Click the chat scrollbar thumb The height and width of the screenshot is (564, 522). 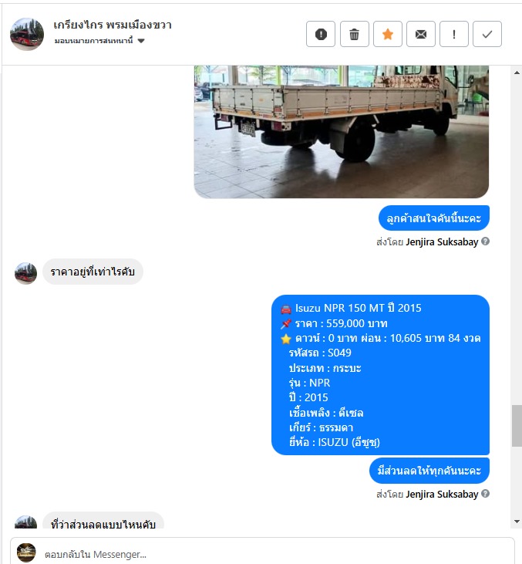tap(517, 426)
